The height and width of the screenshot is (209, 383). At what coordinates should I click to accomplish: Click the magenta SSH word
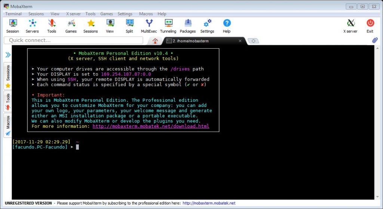(x=72, y=79)
